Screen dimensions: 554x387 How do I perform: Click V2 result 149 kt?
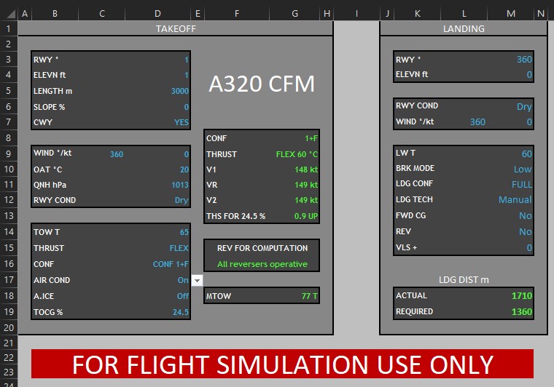point(306,200)
